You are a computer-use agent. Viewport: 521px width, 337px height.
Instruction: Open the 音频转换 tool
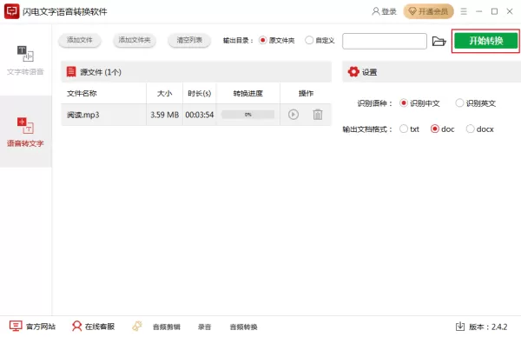point(243,327)
